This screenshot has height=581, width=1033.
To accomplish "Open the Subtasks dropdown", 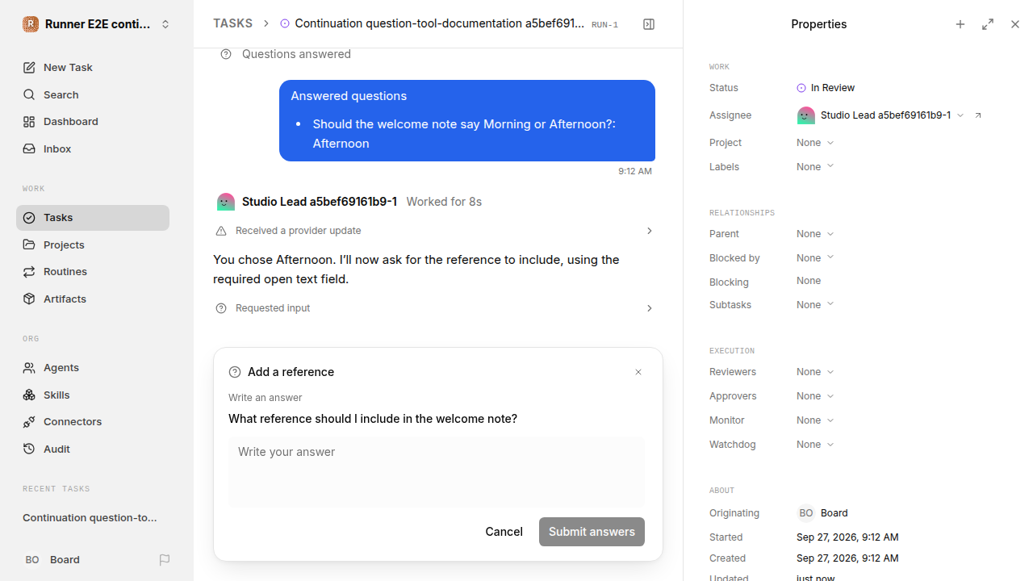I will click(x=815, y=305).
